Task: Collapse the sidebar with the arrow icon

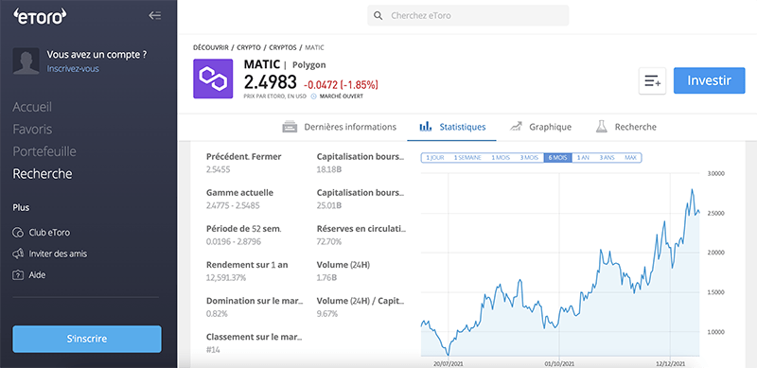Action: tap(154, 16)
